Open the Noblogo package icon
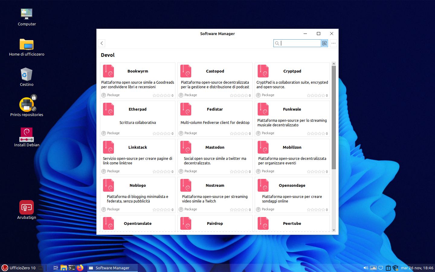Image resolution: width=435 pixels, height=272 pixels. tap(108, 185)
